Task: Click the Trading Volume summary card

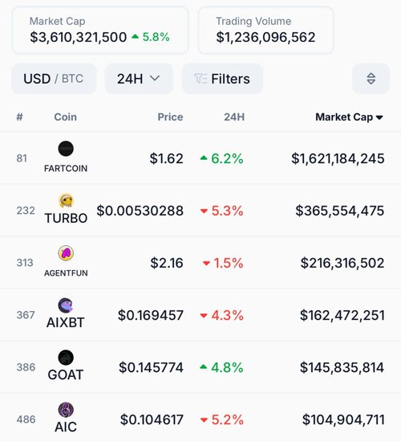Action: pos(266,31)
